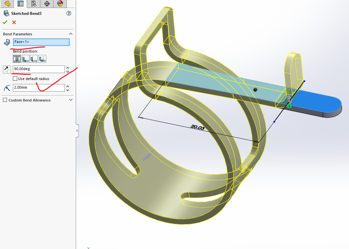The image size is (349, 249).
Task: Cancel the sketched bend with red X
Action: pos(14,22)
